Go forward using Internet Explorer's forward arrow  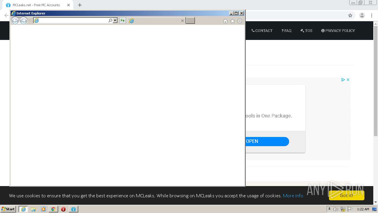tap(23, 20)
